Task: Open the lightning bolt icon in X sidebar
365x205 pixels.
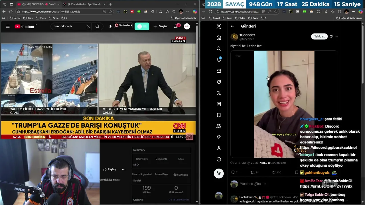Action: [219, 137]
